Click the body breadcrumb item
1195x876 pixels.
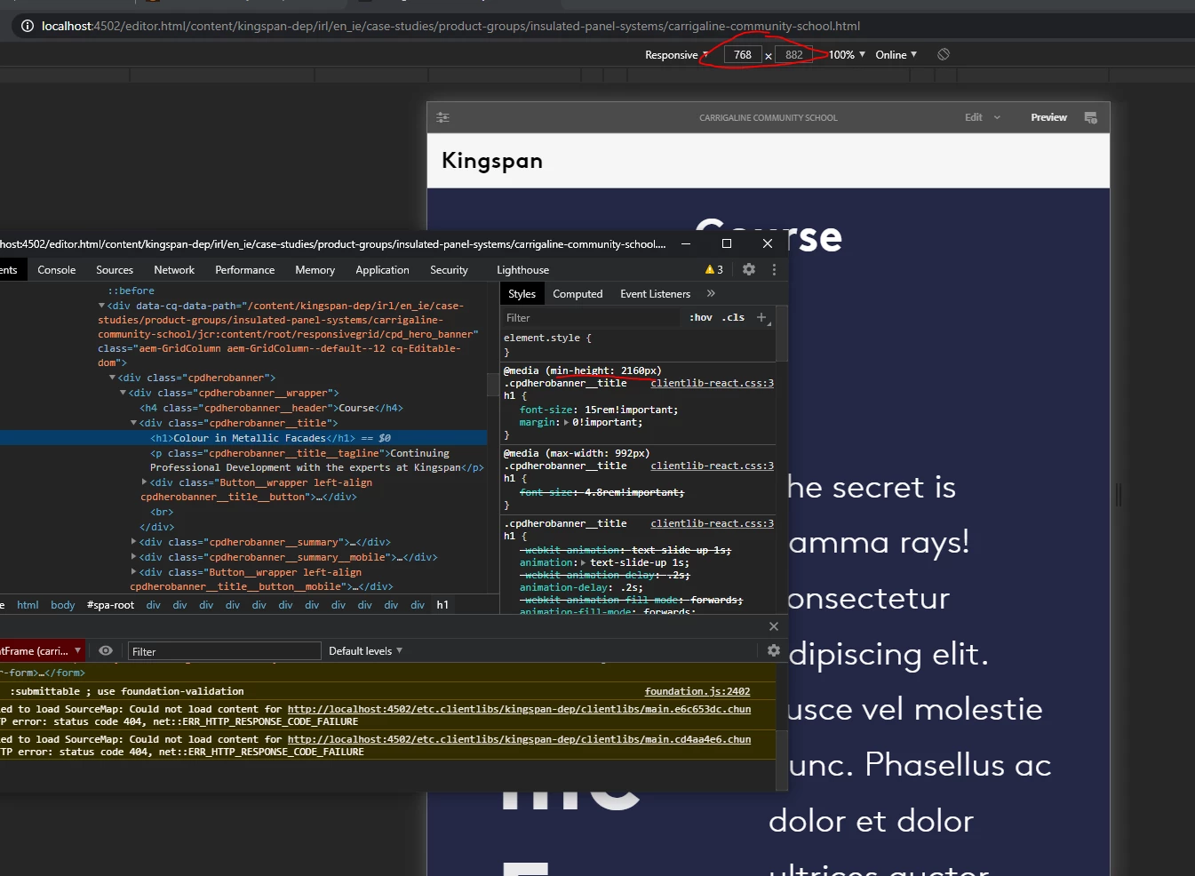tap(63, 605)
